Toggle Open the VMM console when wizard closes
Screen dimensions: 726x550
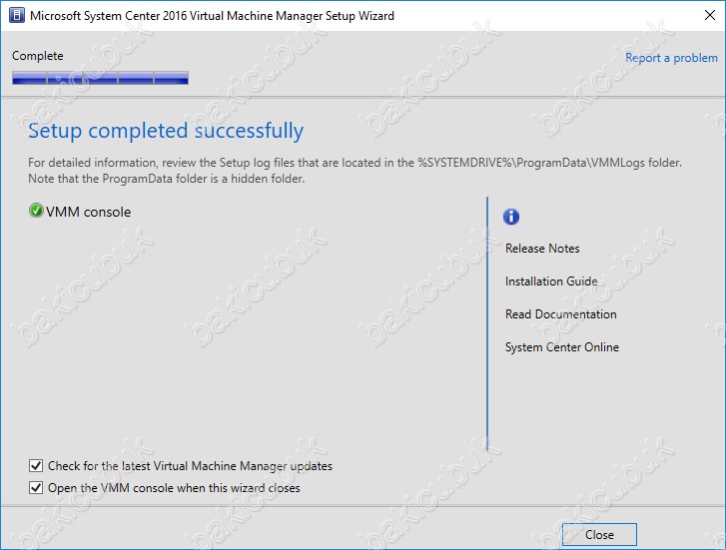tap(36, 488)
